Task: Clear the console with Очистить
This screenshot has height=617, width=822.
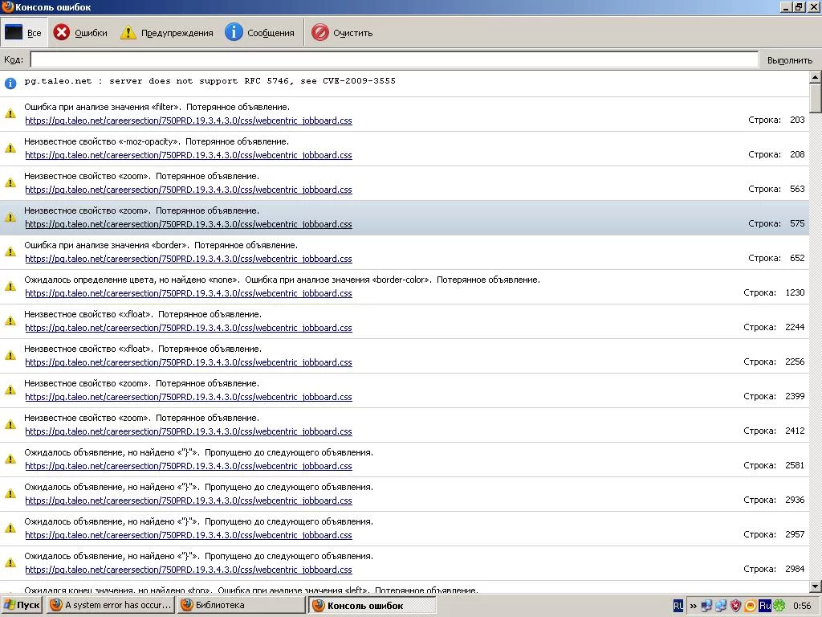Action: [342, 32]
